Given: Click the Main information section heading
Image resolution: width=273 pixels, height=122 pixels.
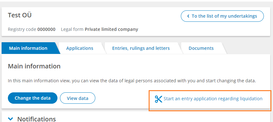Looking at the screenshot, I should point(34,66).
